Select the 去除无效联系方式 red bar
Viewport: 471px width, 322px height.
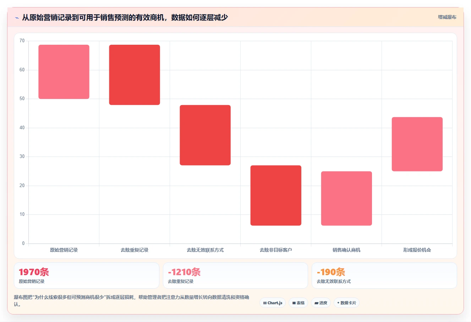(205, 135)
